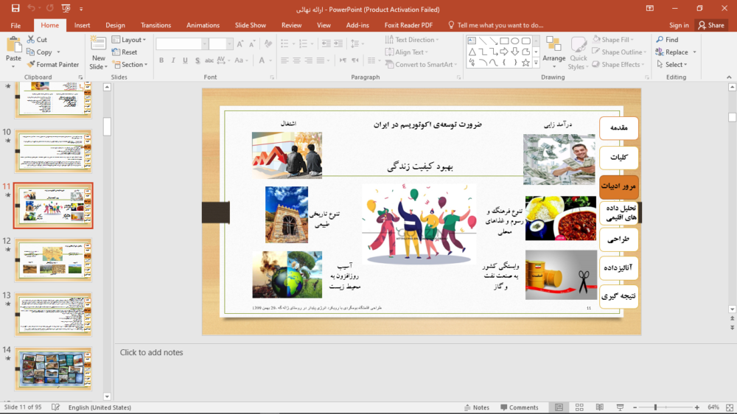Viewport: 737px width, 414px height.
Task: Switch to the Slide Show tab
Action: tap(251, 25)
